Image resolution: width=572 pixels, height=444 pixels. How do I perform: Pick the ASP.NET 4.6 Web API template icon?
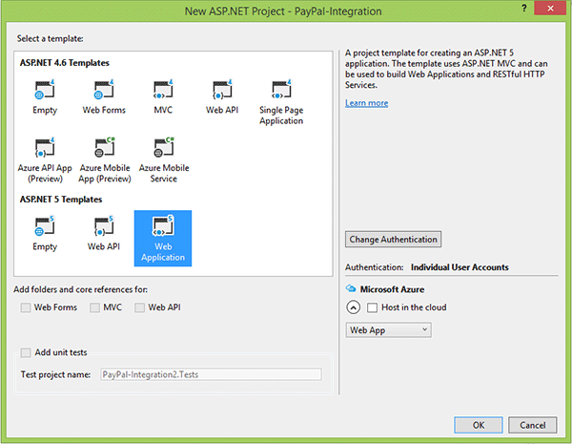tap(222, 90)
